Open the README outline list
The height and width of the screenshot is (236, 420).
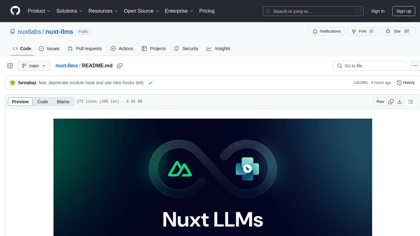(x=410, y=102)
